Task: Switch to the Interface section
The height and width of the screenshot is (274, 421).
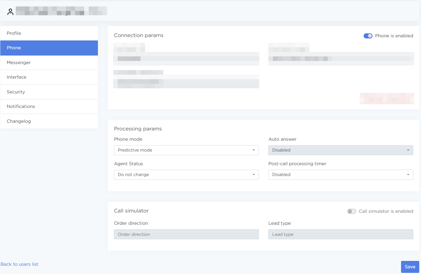Action: [x=49, y=77]
